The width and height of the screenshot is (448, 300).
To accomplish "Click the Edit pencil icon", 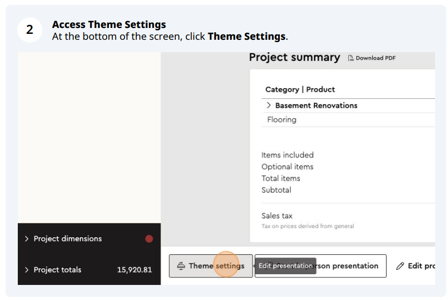I will [x=400, y=266].
